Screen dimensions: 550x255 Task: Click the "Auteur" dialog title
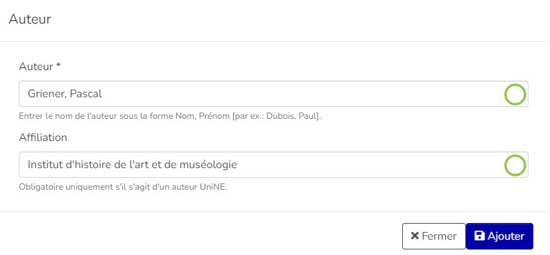[30, 19]
